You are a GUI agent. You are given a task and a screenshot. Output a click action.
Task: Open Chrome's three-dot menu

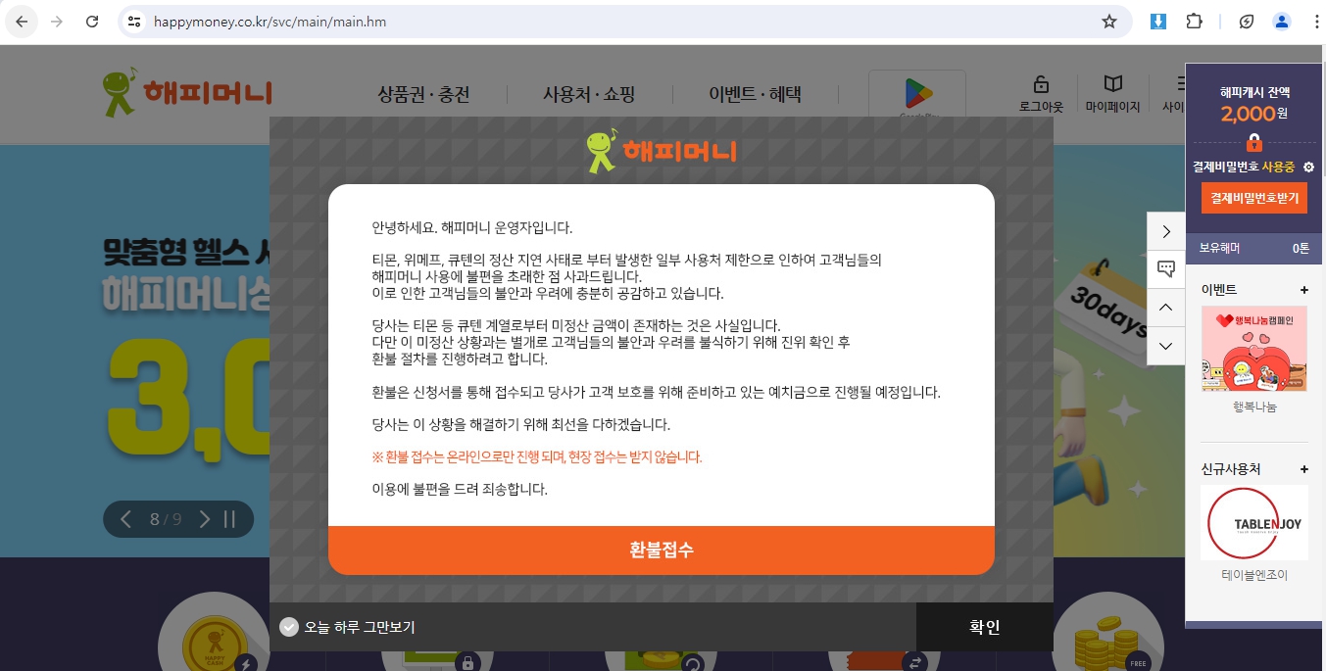tap(1316, 22)
